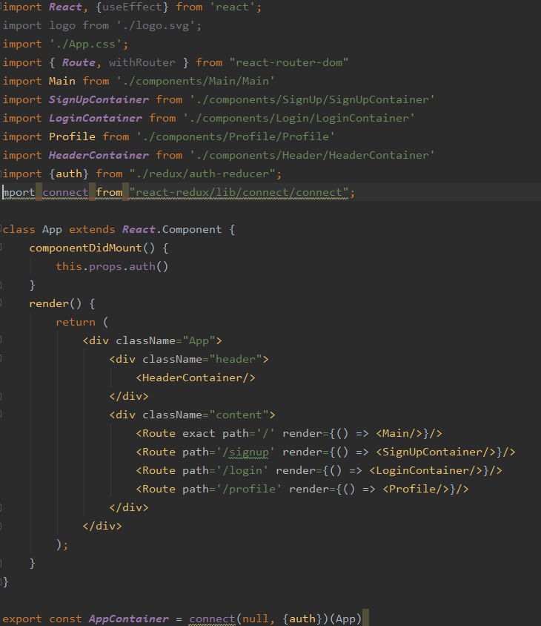Click italic 'SignUpContainer' identifier in import statement
Screen dimensions: 541x626
pos(99,99)
